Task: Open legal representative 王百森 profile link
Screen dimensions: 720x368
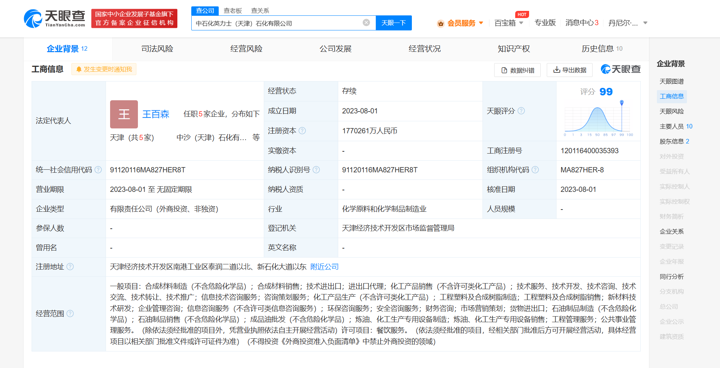Action: [156, 115]
